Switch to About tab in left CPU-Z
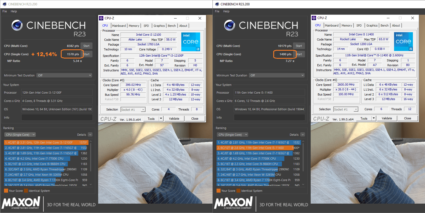 (183, 26)
